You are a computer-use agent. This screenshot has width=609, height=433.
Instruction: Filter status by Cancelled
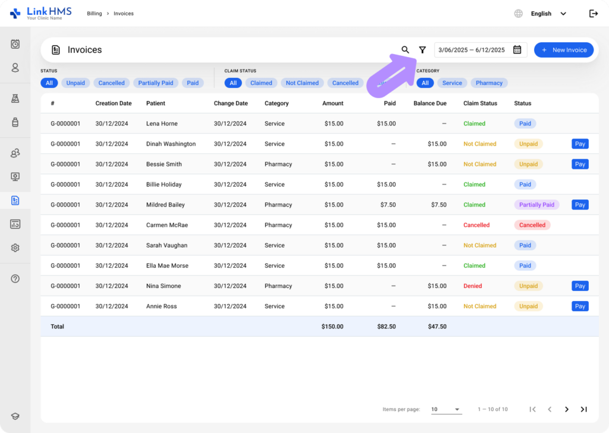pos(111,83)
